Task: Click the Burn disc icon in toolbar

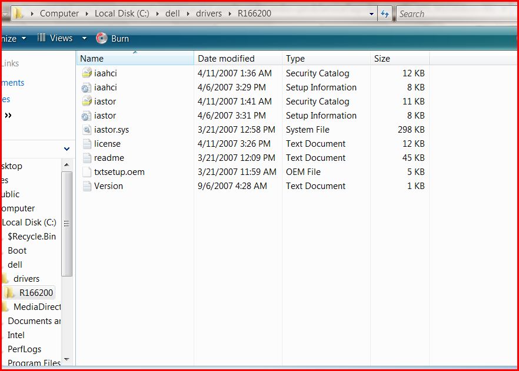Action: pyautogui.click(x=102, y=38)
